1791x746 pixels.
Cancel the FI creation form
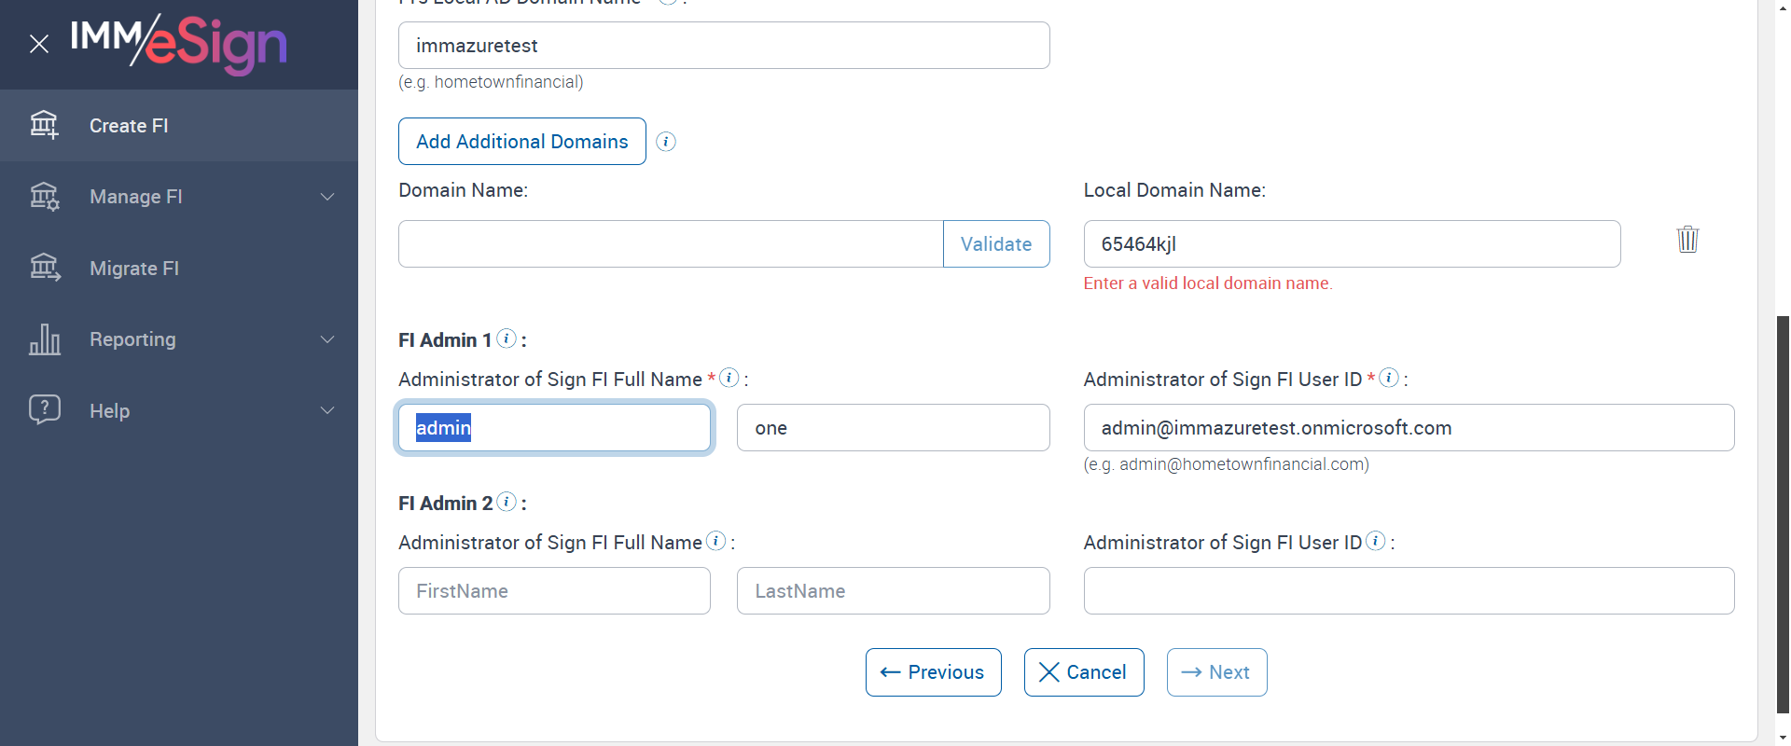click(1084, 672)
